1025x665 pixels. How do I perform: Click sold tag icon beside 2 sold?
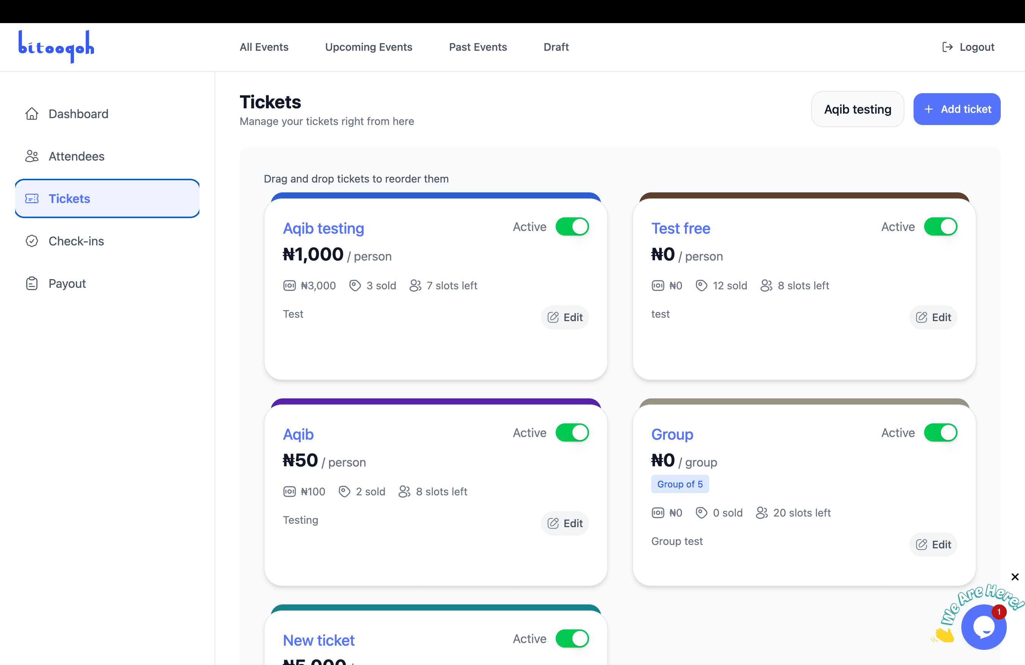point(344,492)
